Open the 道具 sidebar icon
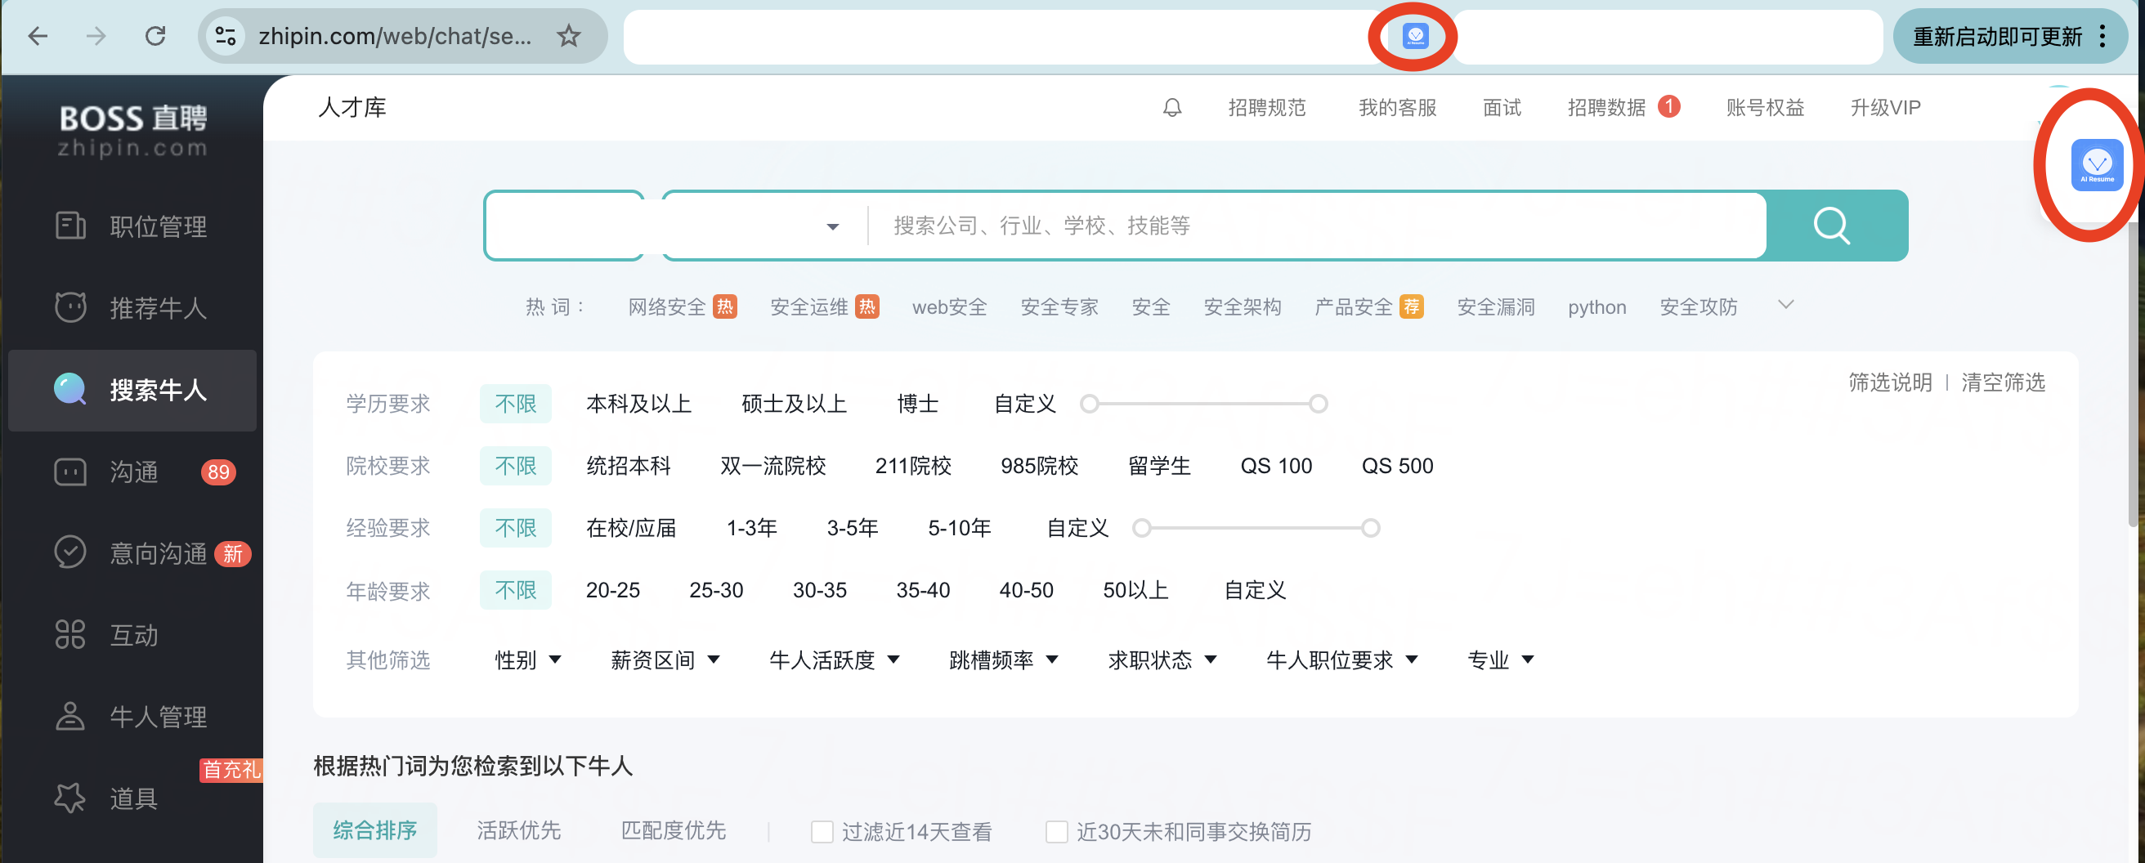2145x863 pixels. pos(70,798)
